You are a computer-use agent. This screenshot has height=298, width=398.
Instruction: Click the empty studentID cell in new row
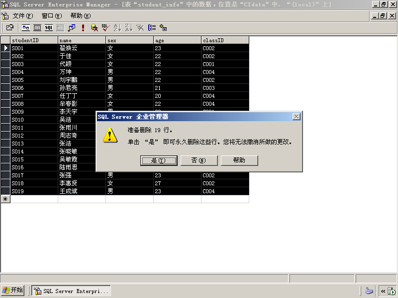(34, 199)
